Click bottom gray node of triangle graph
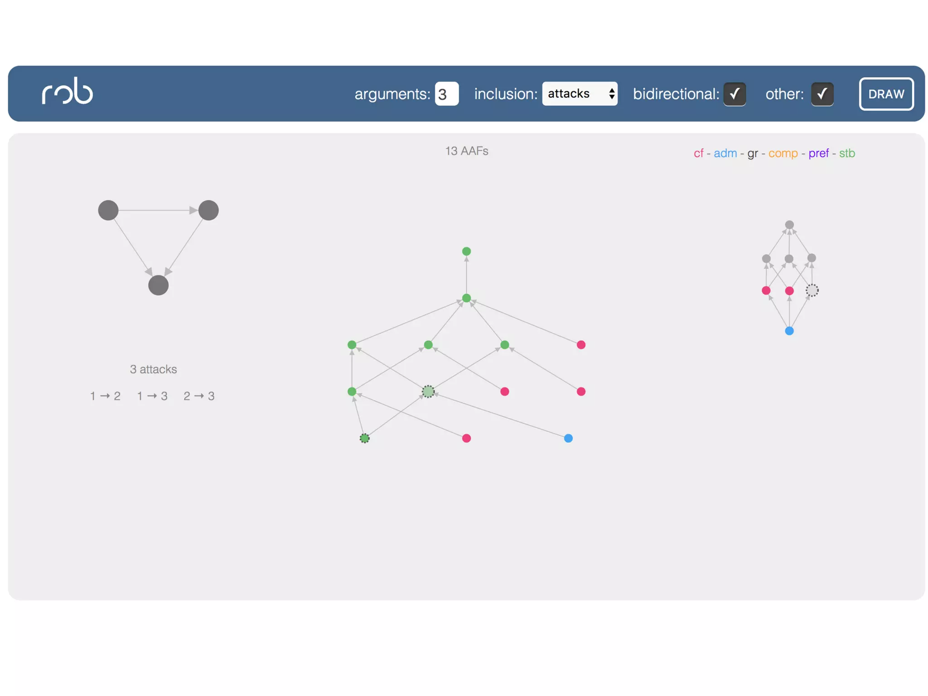 tap(159, 285)
